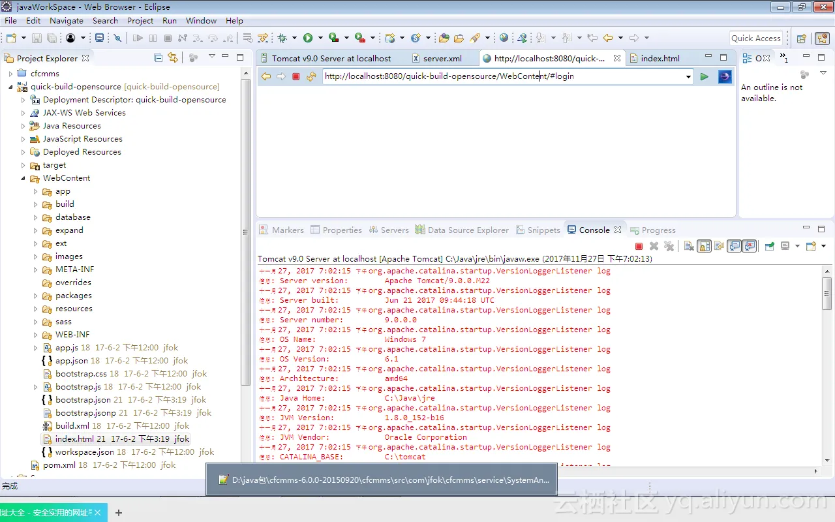835x522 pixels.
Task: Switch to the Servers tab
Action: point(389,230)
